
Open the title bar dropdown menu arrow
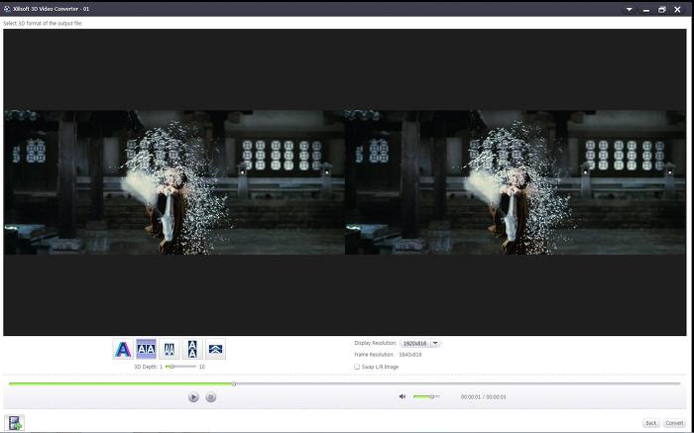[x=630, y=9]
